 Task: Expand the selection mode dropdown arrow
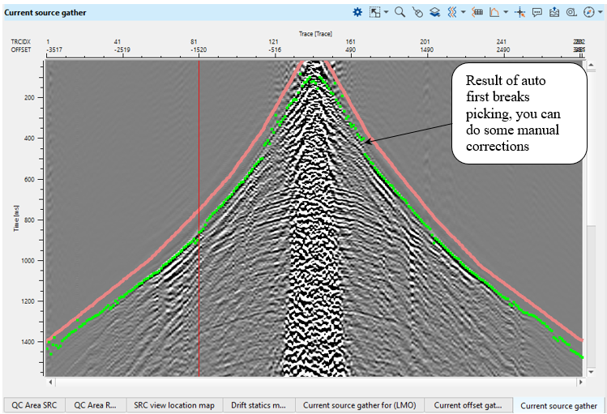tap(386, 12)
